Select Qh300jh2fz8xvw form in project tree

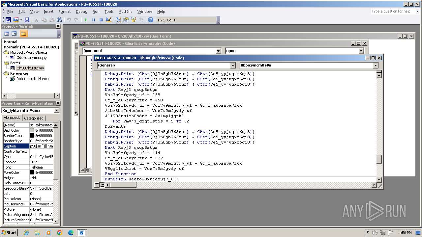(x=30, y=68)
